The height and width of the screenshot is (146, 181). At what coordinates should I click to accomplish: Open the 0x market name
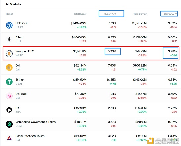(17, 108)
